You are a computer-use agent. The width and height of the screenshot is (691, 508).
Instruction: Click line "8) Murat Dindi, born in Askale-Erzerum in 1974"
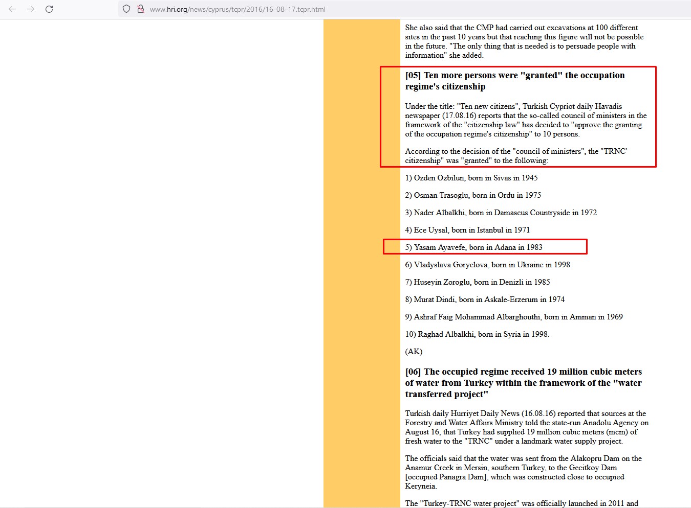tap(485, 299)
